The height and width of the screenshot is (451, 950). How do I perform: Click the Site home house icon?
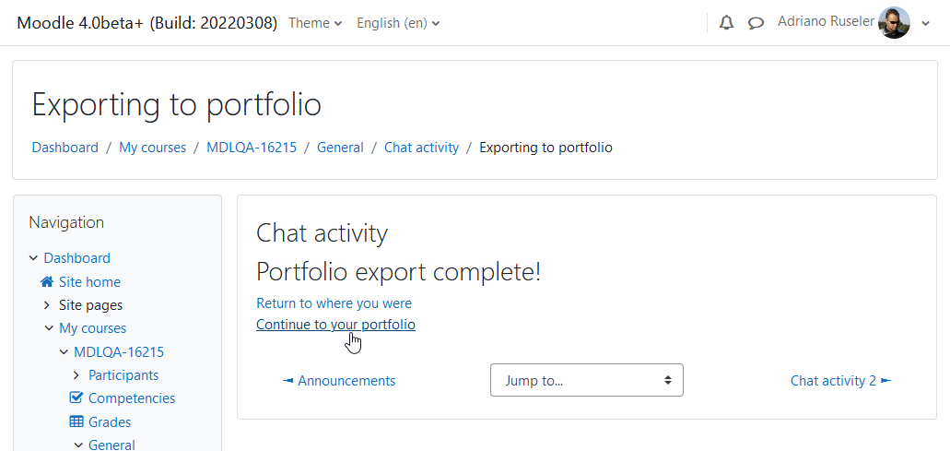[47, 282]
